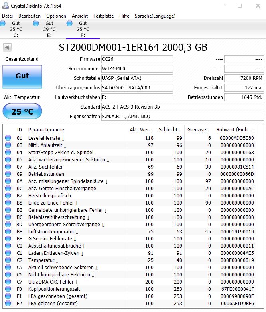The width and height of the screenshot is (266, 312).
Task: Click blue orb of LBA gelesen (gesamt) row
Action: pos(8,303)
